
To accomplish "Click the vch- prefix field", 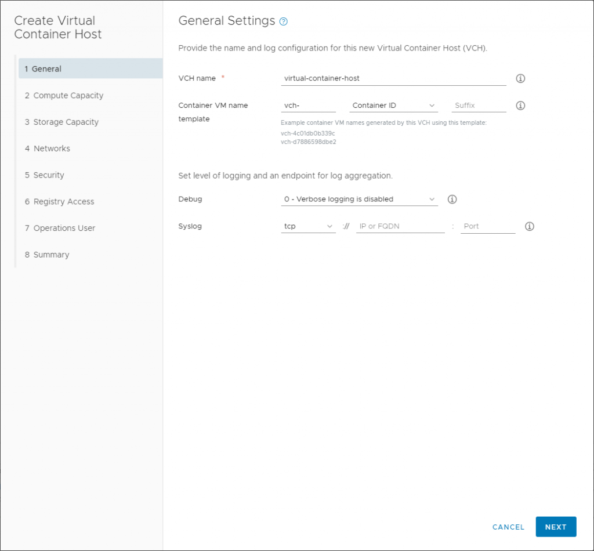I will [308, 105].
